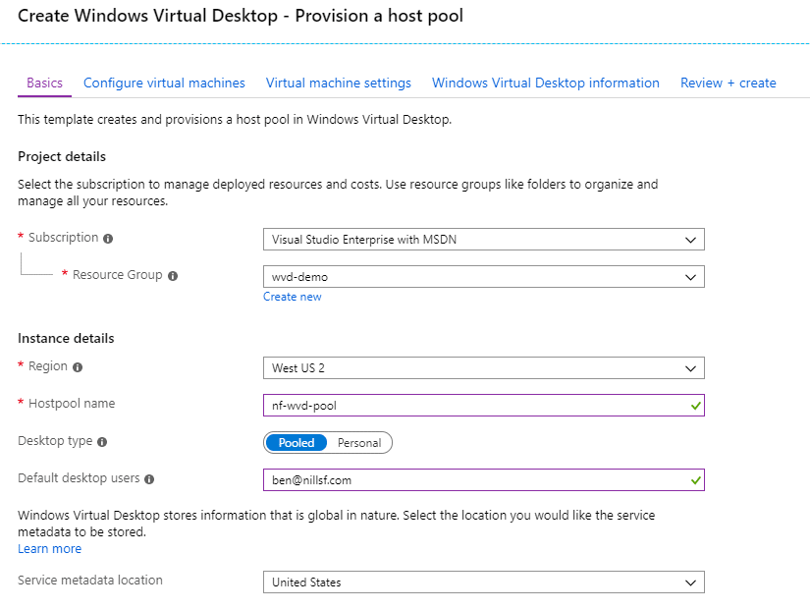Show info tooltip for Region
Image resolution: width=810 pixels, height=610 pixels.
coord(78,367)
